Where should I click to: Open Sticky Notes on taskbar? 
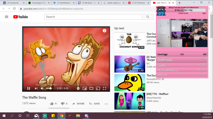pyautogui.click(x=53, y=116)
